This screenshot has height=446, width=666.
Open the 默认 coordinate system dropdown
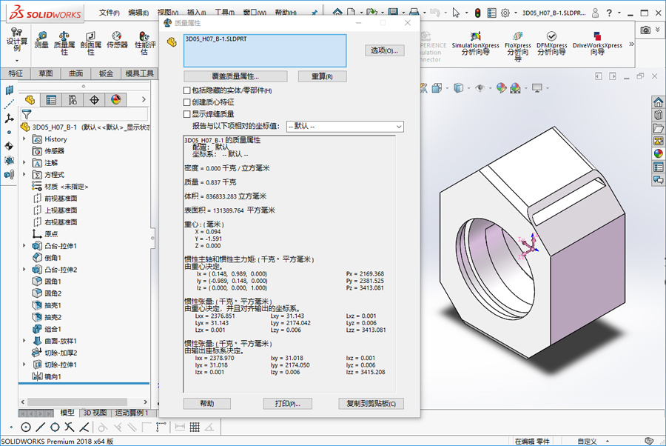click(x=345, y=126)
